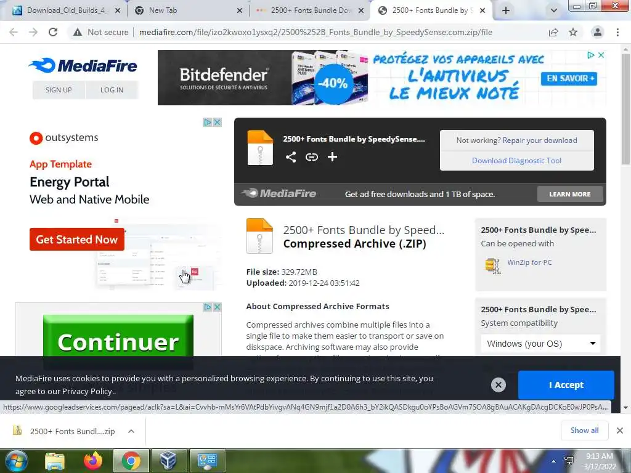Click the SIGN UP button

(59, 90)
